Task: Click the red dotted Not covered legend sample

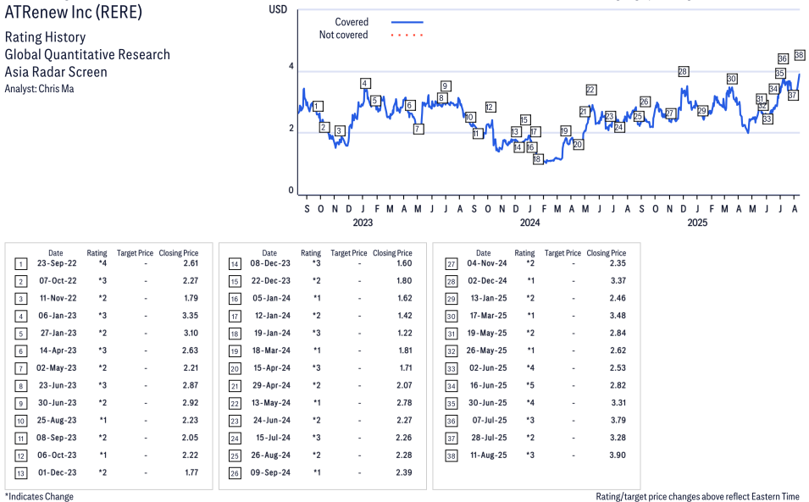Action: (407, 35)
